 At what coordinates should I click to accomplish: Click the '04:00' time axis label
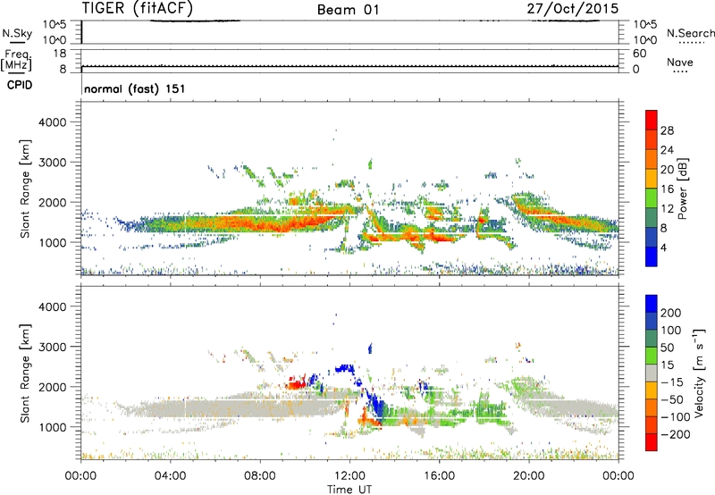pos(171,476)
